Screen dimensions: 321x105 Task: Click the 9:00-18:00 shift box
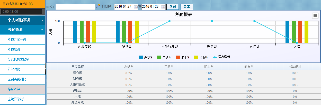click(22, 12)
